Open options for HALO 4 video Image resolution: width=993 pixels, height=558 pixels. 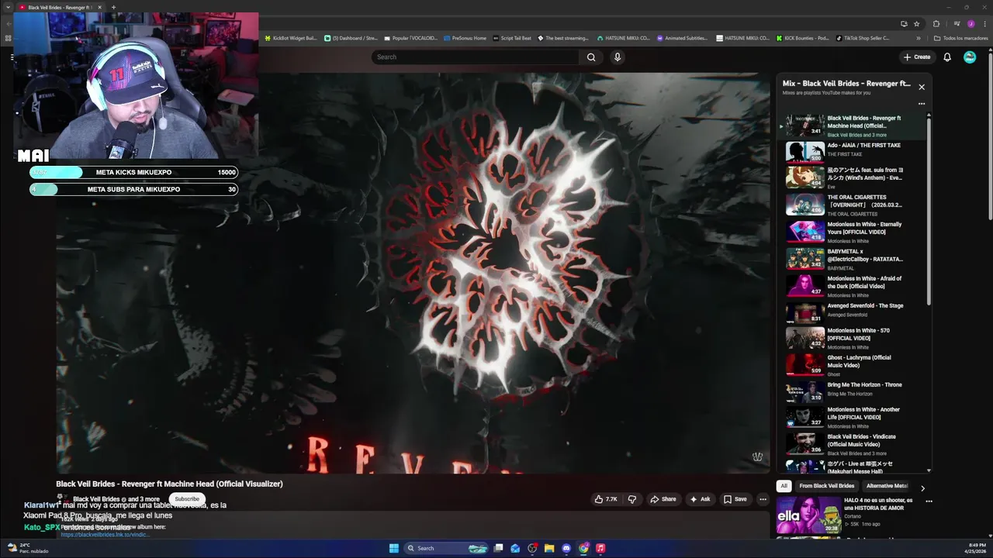[929, 501]
